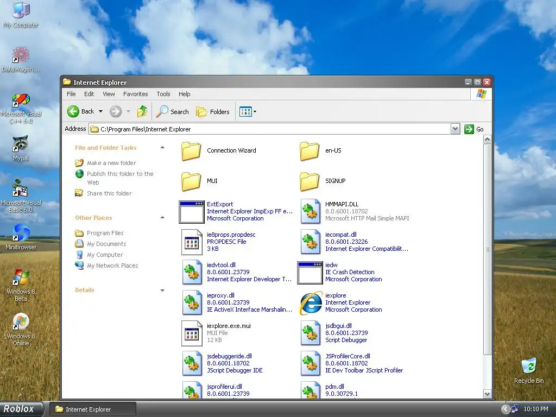Image resolution: width=556 pixels, height=417 pixels.
Task: Click the Address bar path field
Action: point(270,129)
